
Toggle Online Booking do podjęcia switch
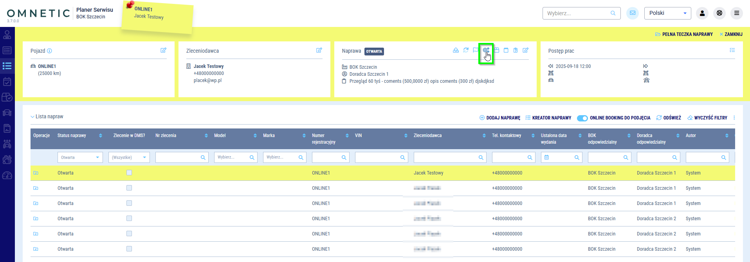582,118
